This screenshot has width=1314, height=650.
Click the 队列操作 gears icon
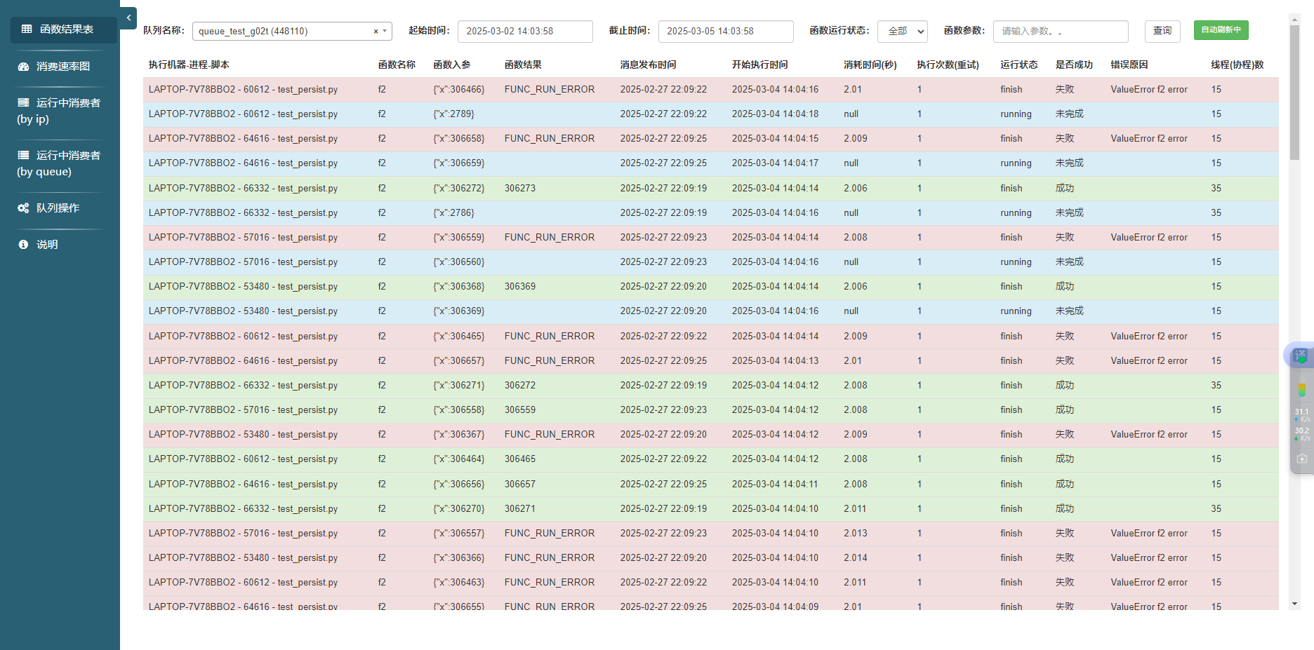coord(23,208)
